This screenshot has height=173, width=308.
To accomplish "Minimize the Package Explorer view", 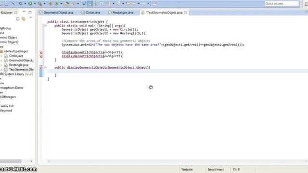I will (x=24, y=12).
